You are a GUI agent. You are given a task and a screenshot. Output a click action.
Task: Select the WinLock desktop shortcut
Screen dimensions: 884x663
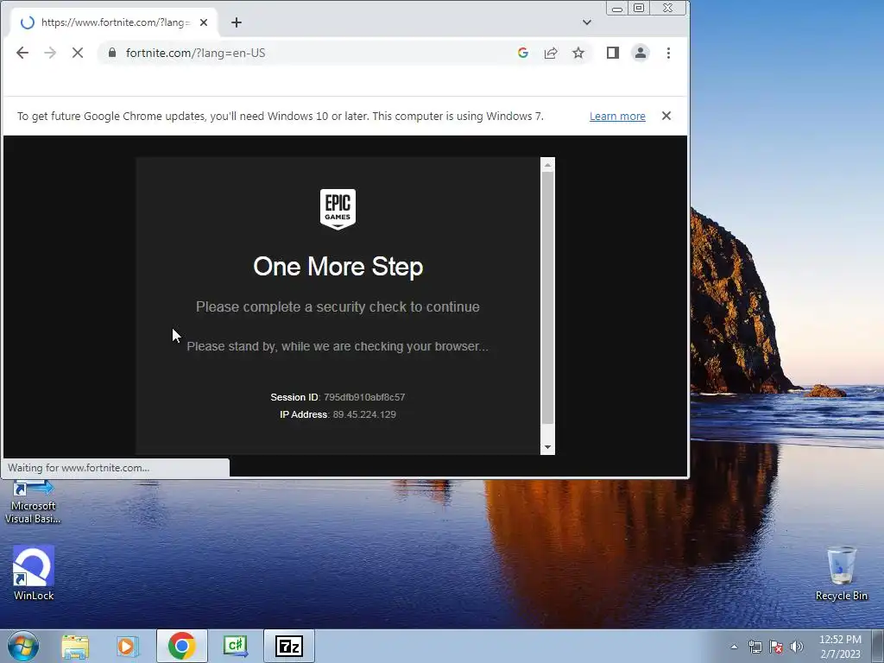click(x=34, y=573)
